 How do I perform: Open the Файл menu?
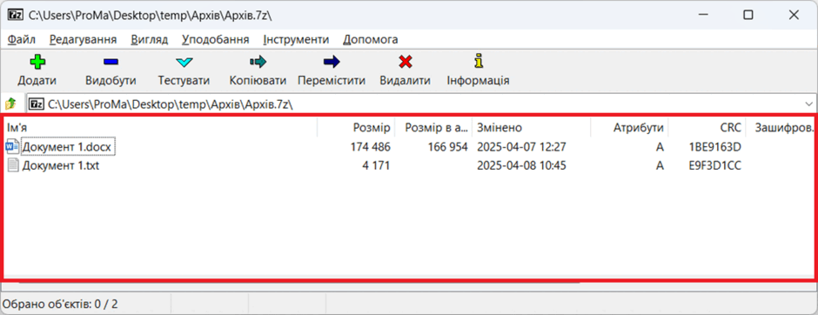pos(22,40)
